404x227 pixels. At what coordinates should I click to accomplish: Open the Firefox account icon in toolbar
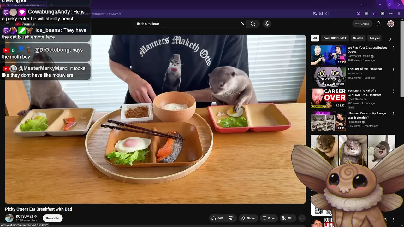pos(359,14)
